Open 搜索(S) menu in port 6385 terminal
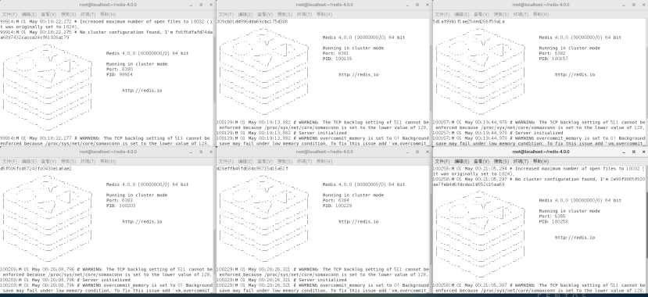The image size is (648, 297). (x=501, y=161)
